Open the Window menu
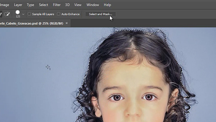Screen dimensions: 216x122 (x=93, y=5)
